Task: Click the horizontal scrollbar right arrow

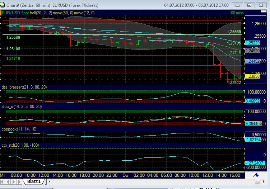Action: 264,181
